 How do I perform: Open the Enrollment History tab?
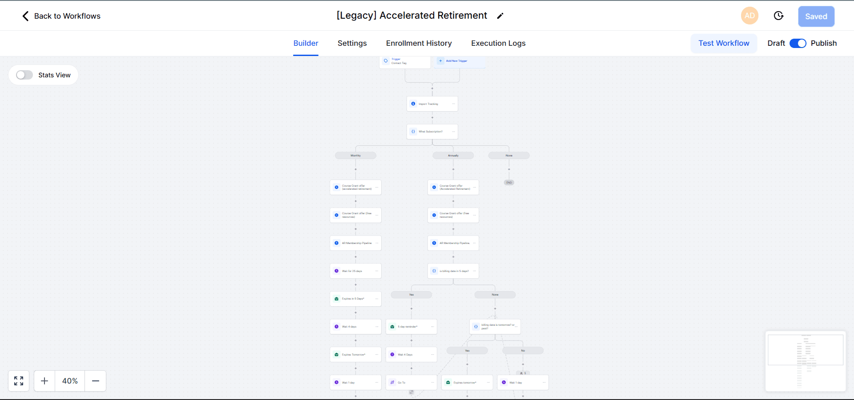(x=419, y=43)
